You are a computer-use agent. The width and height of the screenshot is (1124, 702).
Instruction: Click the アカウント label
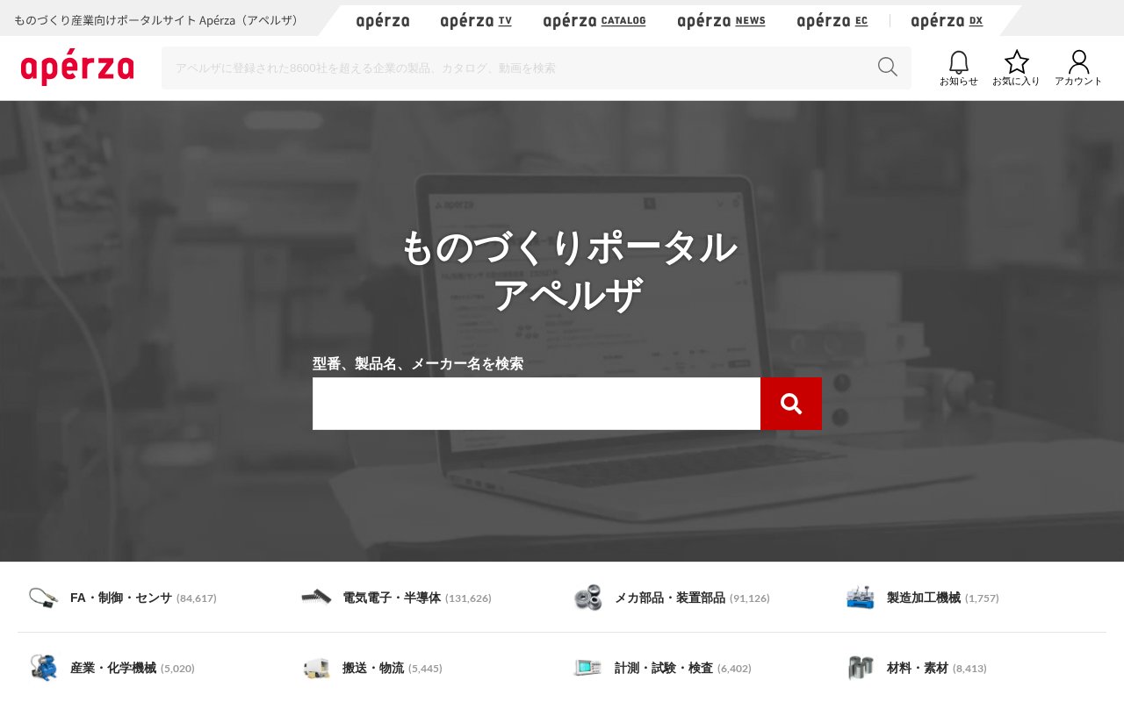point(1078,81)
